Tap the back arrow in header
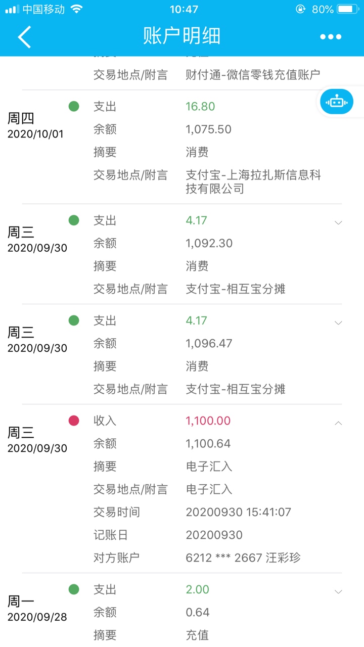This screenshot has width=364, height=647. click(x=24, y=37)
